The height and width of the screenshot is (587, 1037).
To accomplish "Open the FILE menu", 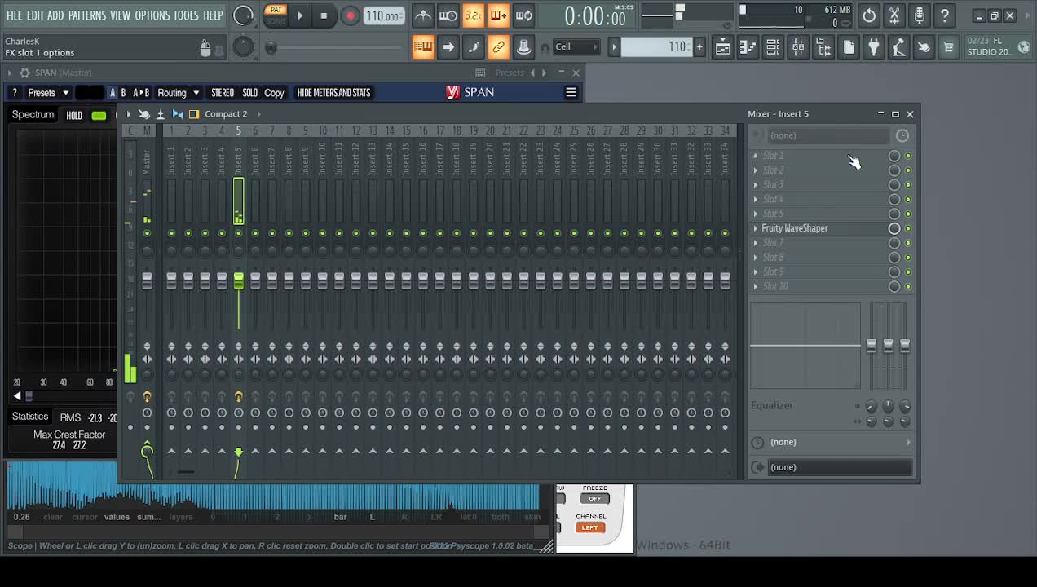I will click(14, 15).
